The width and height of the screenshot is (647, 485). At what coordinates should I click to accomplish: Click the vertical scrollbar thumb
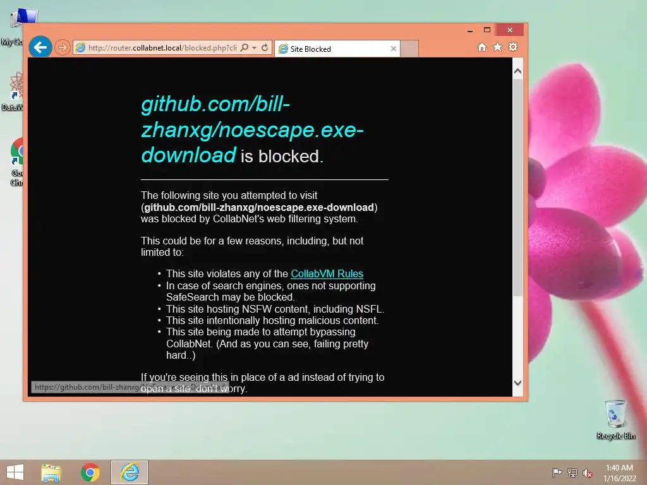tap(518, 187)
